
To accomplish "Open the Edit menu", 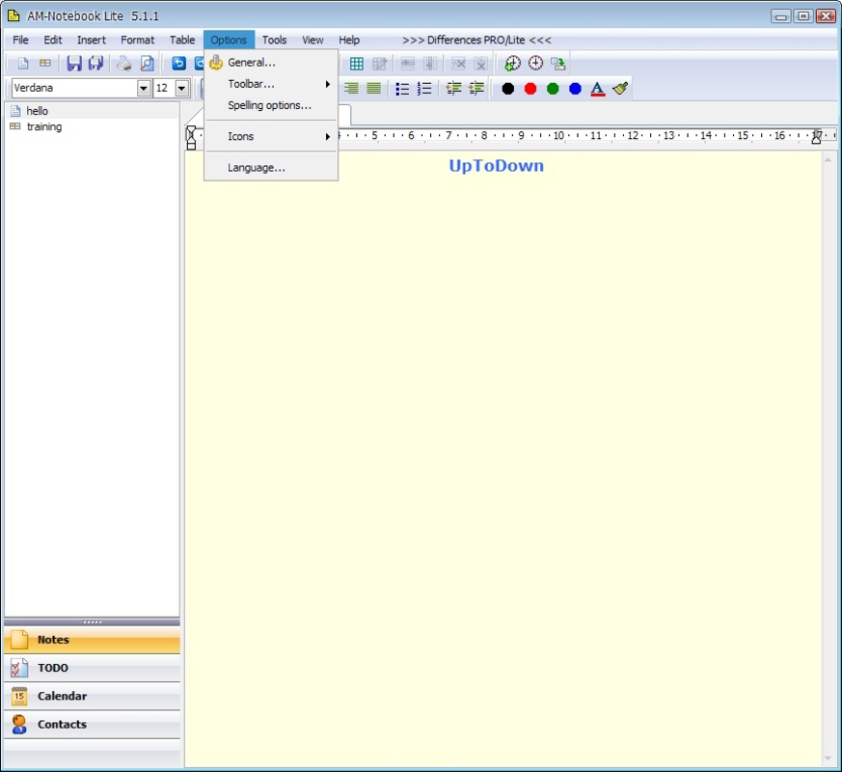I will (53, 40).
